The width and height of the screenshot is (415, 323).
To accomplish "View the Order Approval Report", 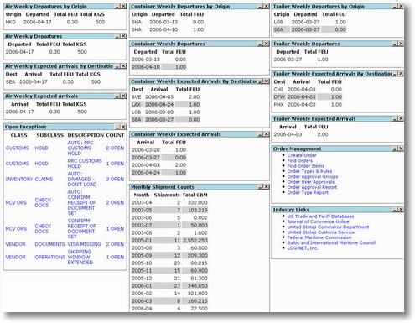I will pos(312,187).
